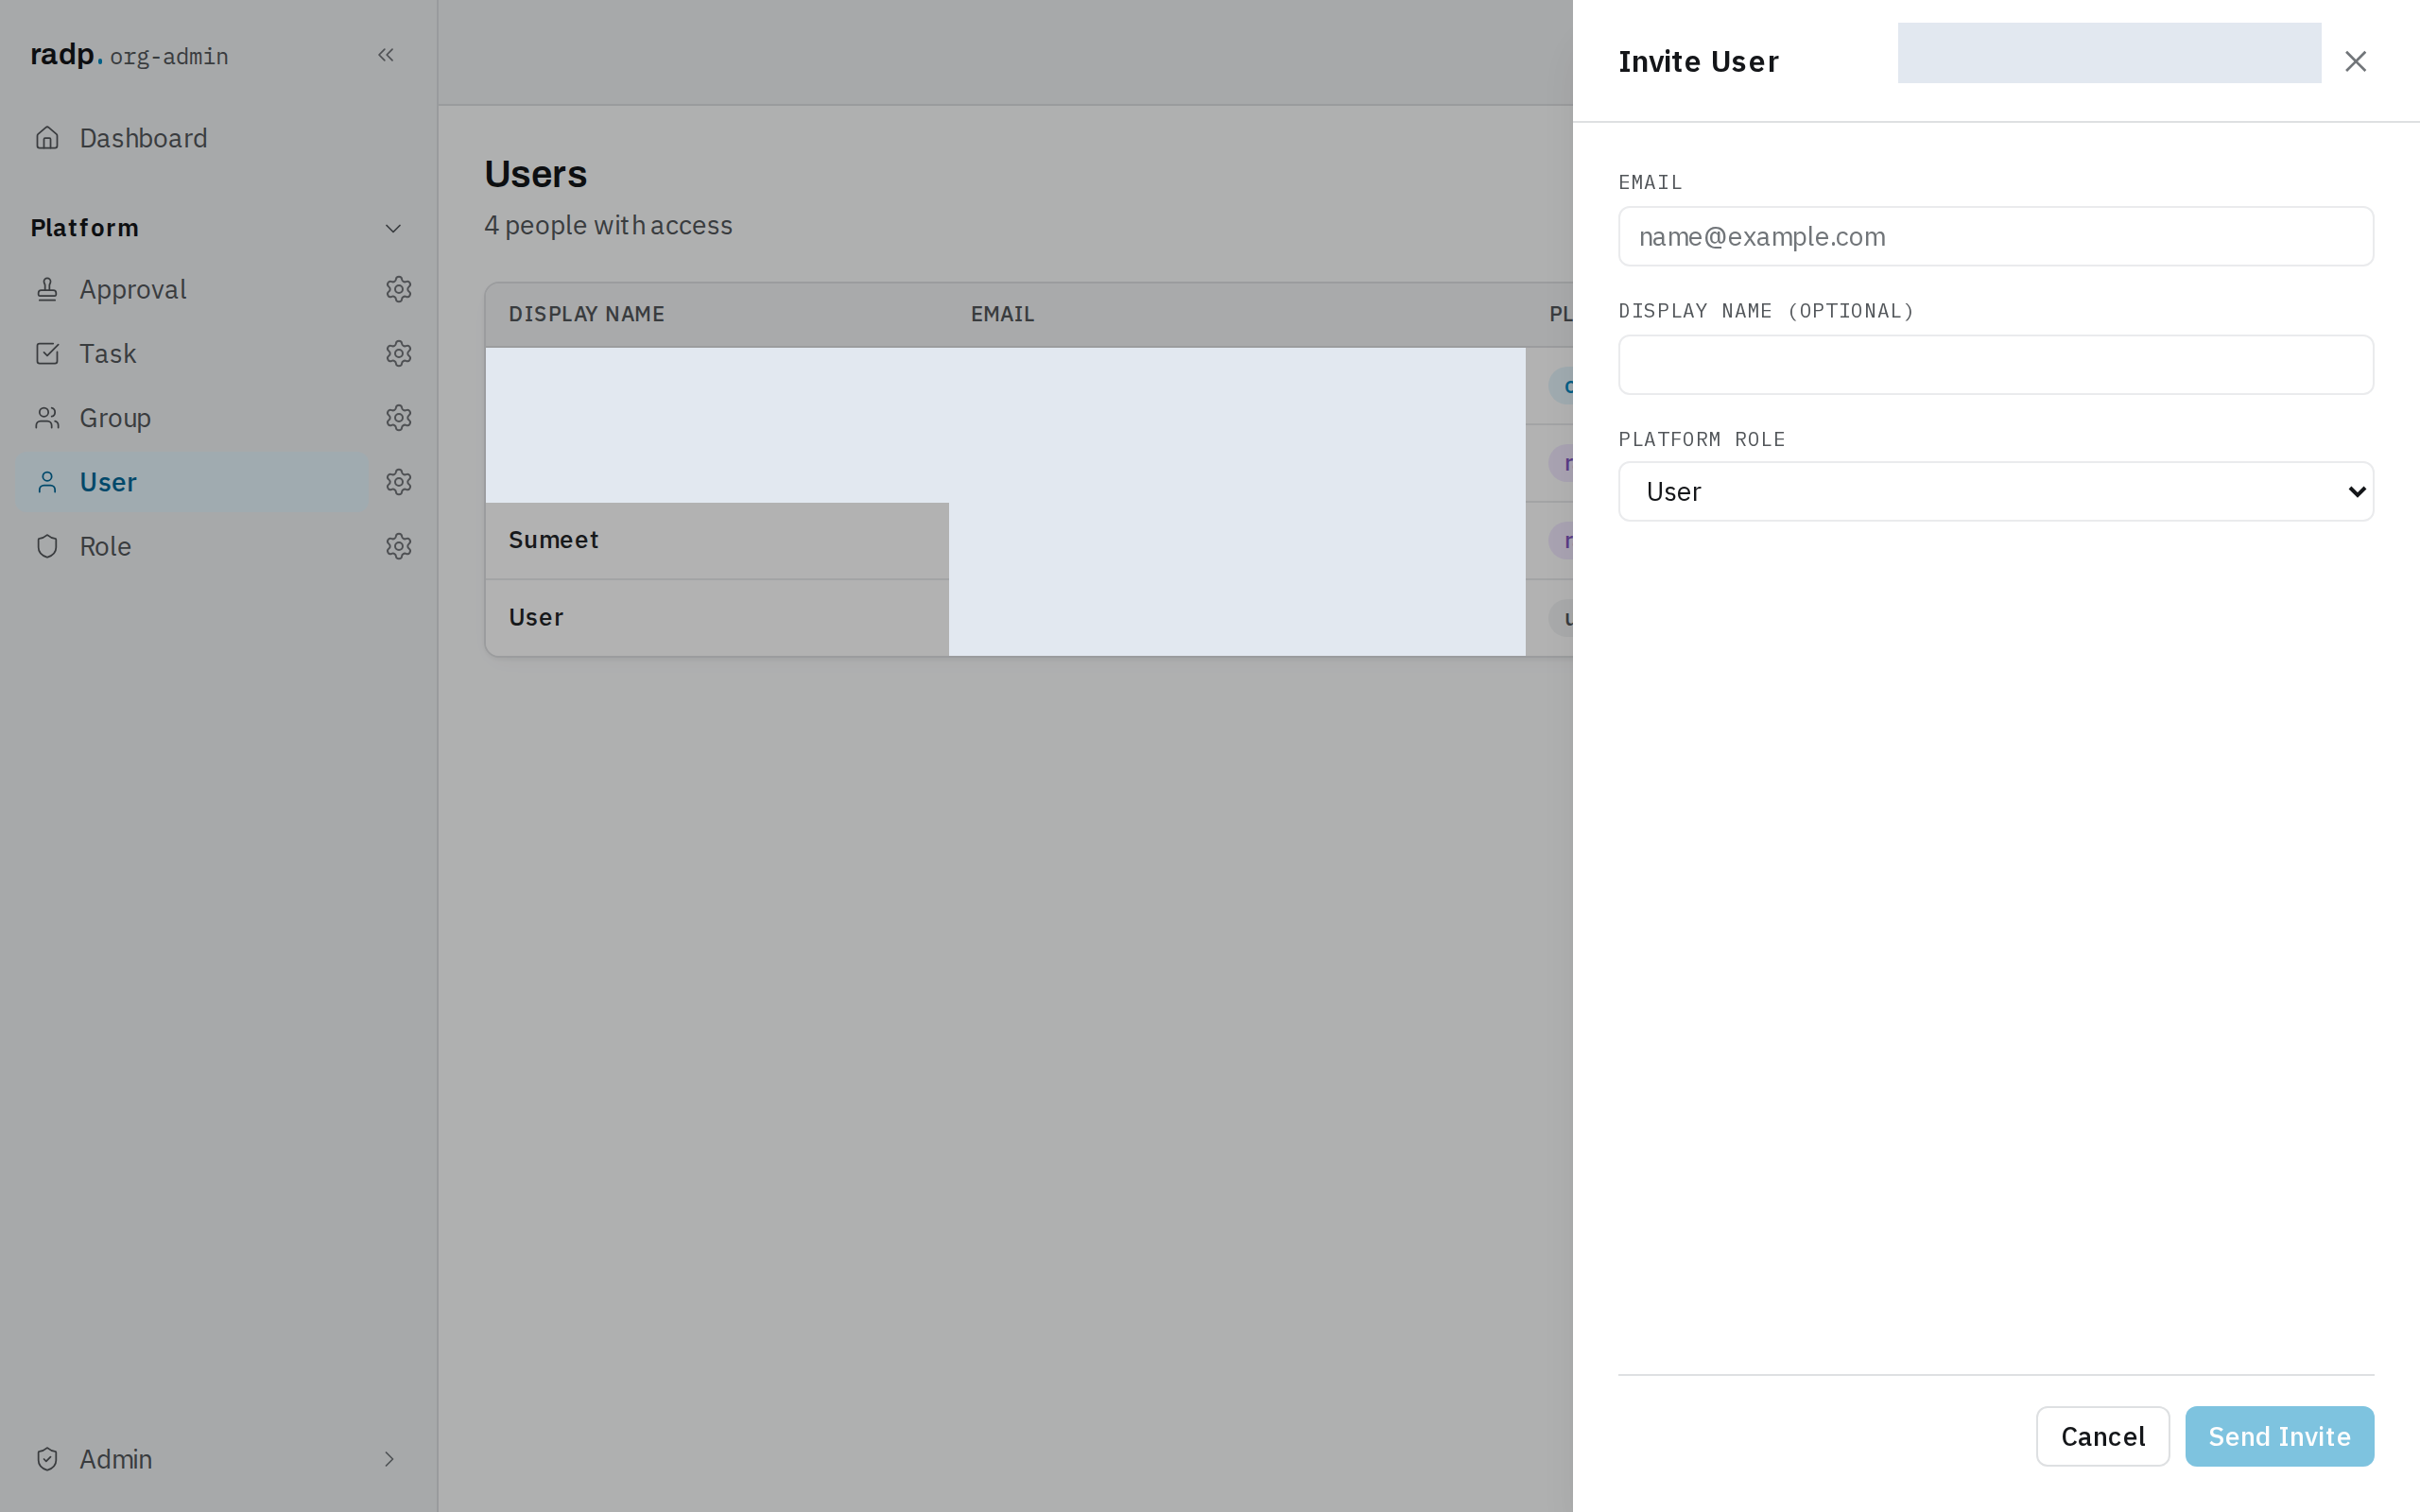
Task: Open settings gear next to Approval
Action: click(399, 289)
